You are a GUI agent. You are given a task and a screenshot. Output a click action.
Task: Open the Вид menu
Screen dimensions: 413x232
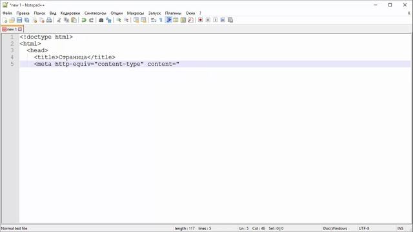pyautogui.click(x=53, y=13)
